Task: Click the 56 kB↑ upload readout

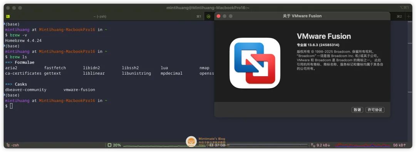Action: tap(399, 145)
